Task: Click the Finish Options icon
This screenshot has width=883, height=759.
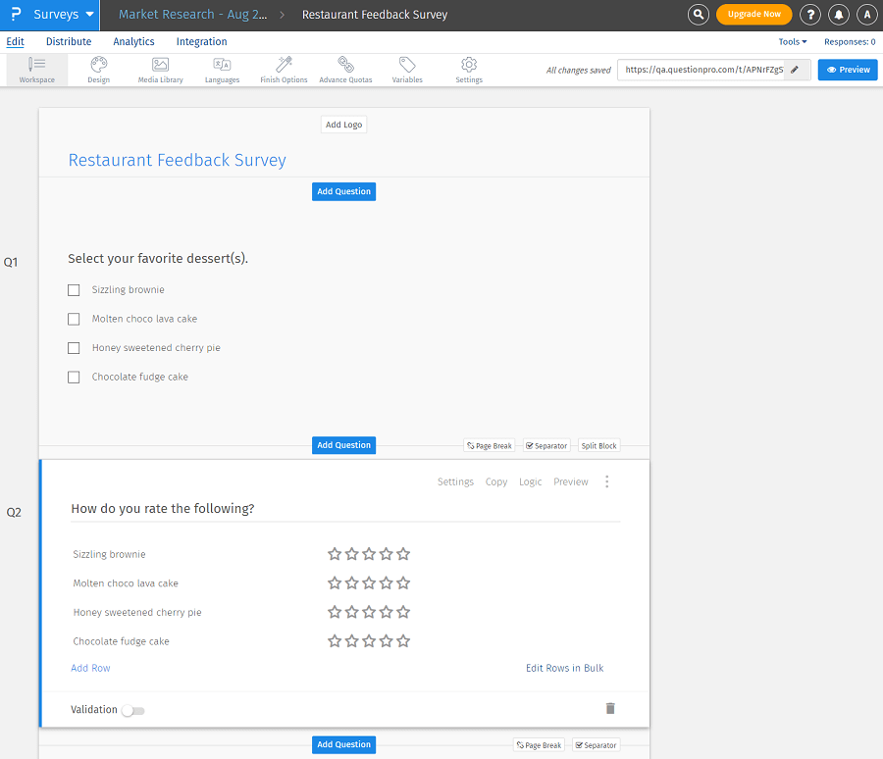Action: 284,69
